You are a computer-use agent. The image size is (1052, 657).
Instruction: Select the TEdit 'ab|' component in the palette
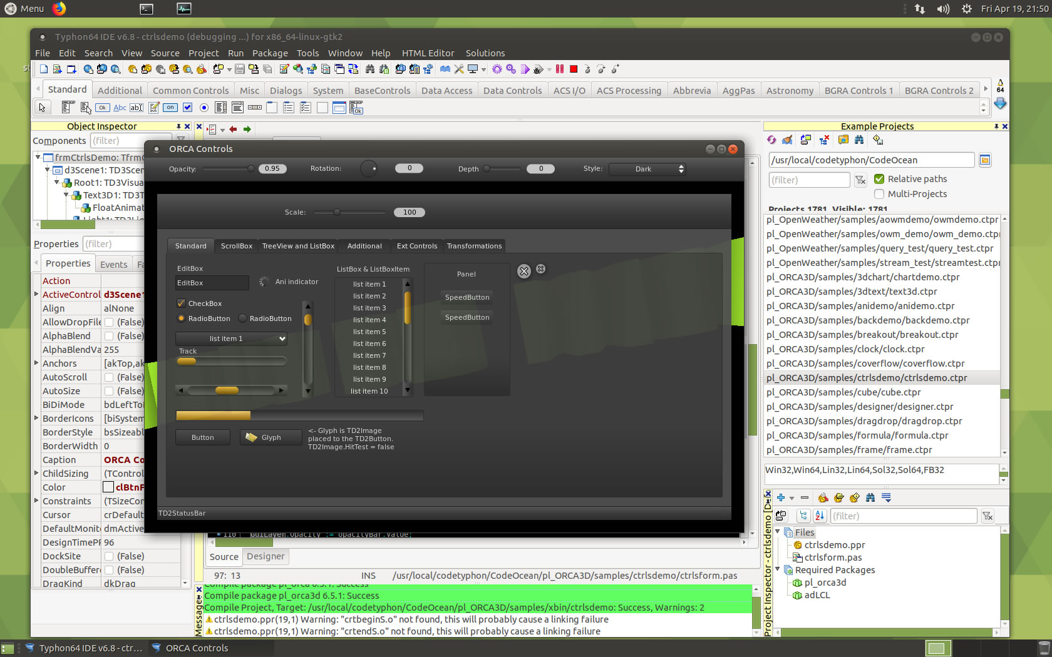[x=137, y=108]
